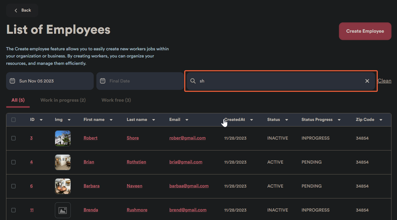
Task: Open the rober@gmail.com email link
Action: pos(187,138)
